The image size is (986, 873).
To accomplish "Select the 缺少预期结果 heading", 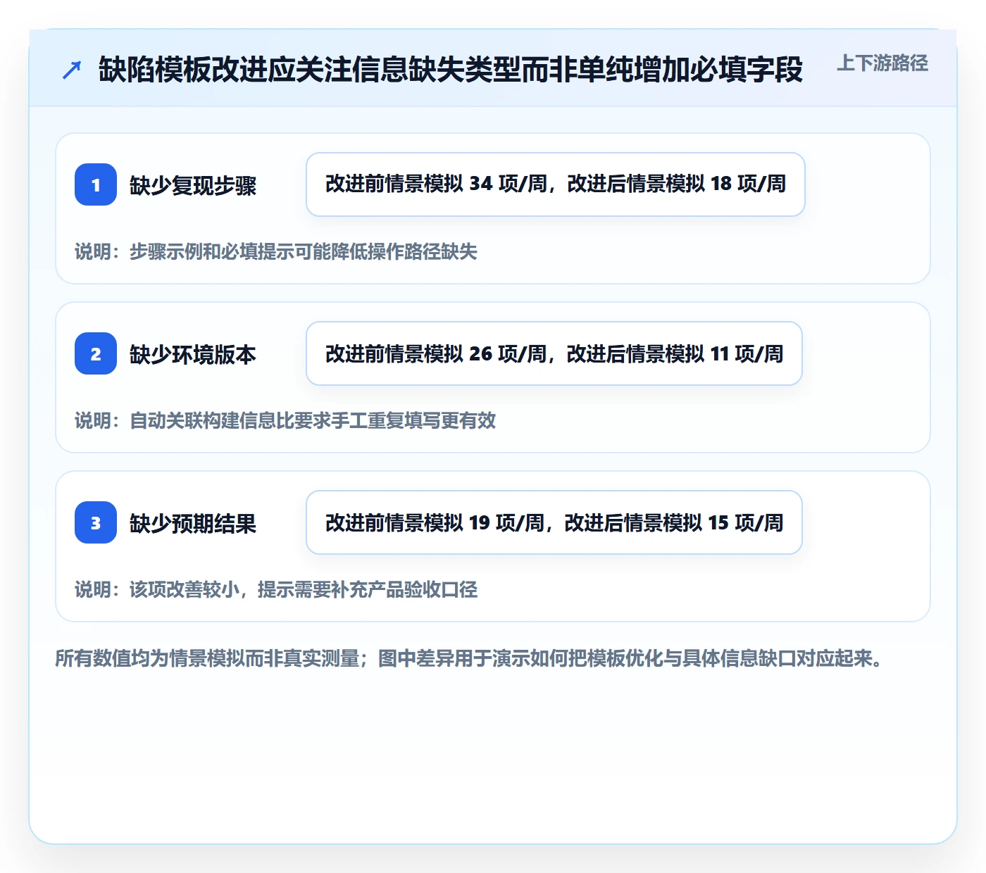I will [x=193, y=523].
